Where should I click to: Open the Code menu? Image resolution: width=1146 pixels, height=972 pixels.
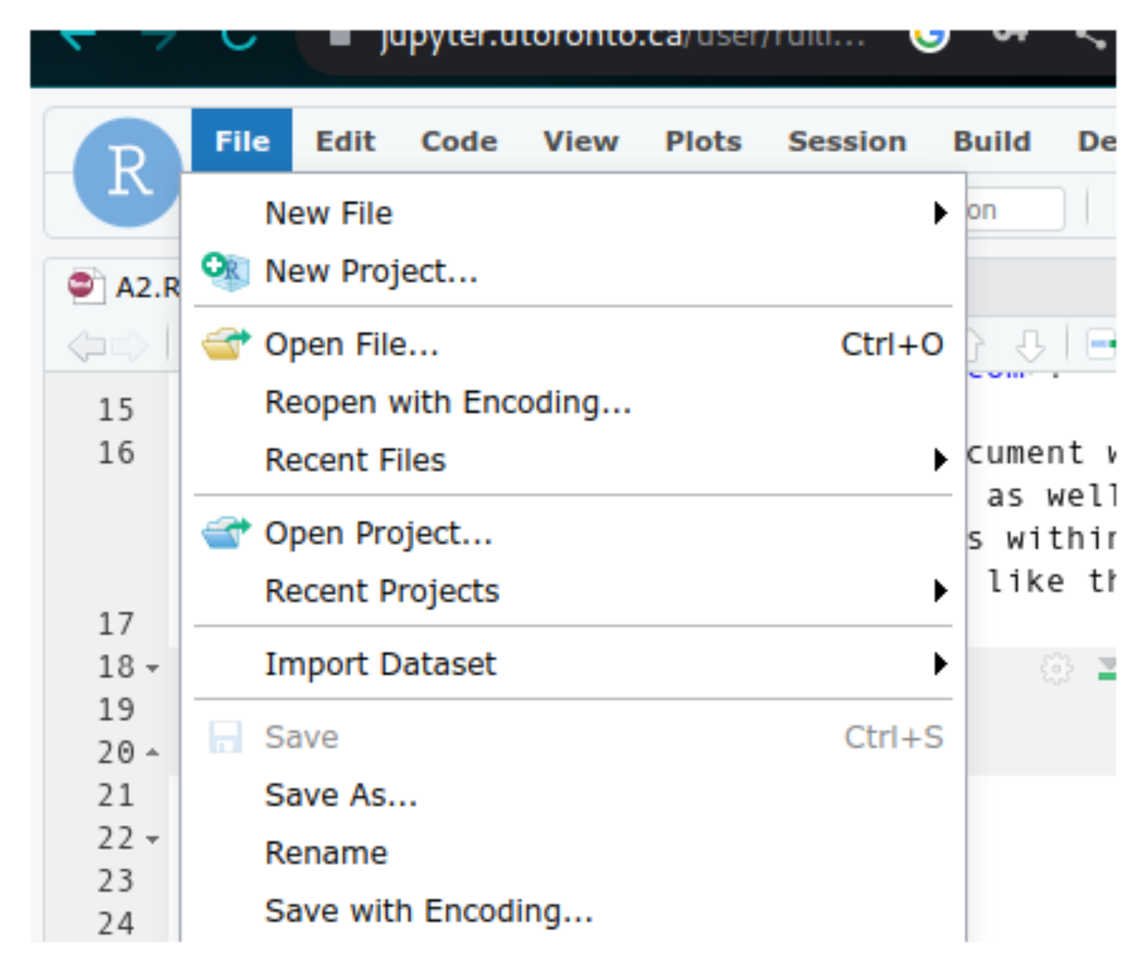(459, 141)
